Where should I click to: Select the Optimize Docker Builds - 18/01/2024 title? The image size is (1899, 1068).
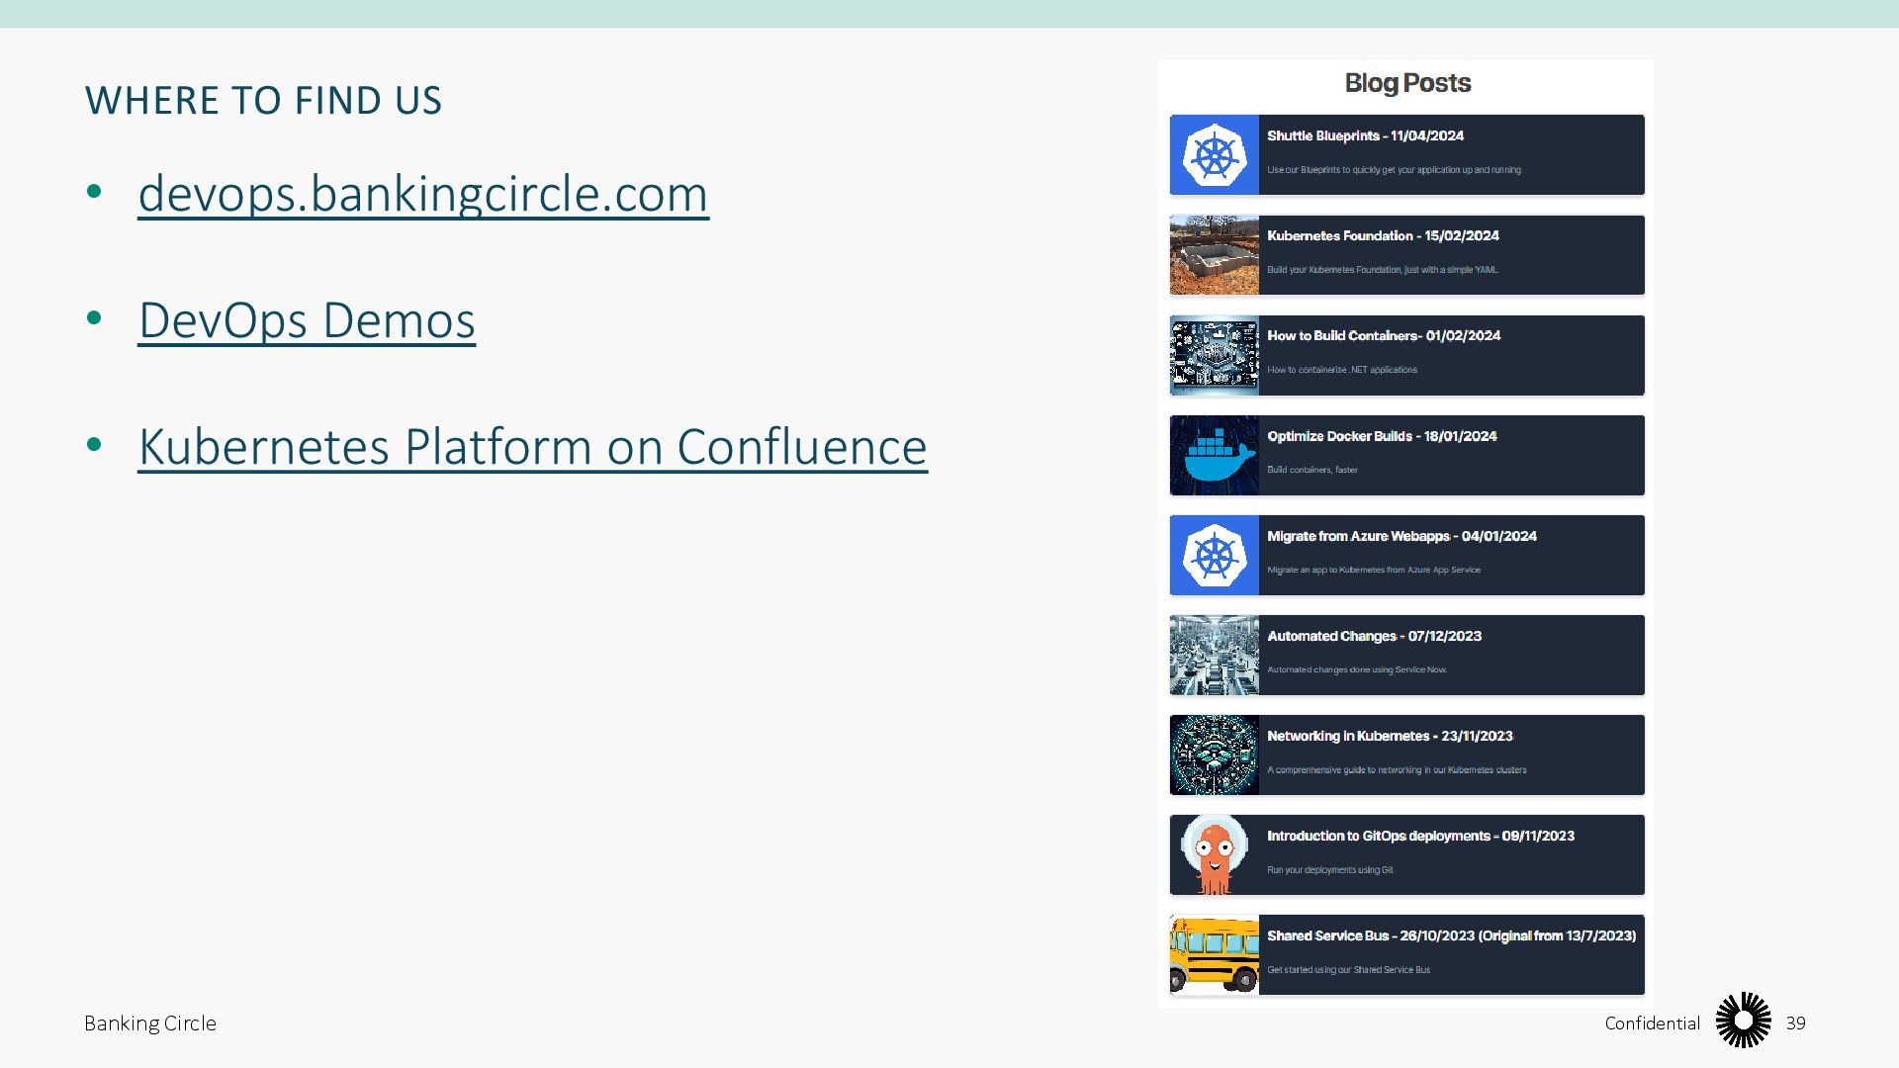click(x=1382, y=436)
